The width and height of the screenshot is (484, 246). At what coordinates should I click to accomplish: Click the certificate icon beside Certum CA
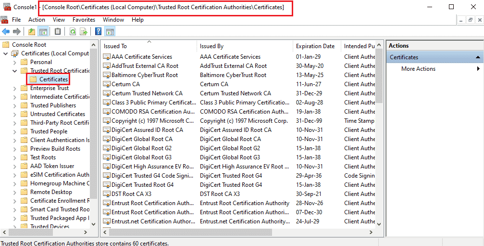pos(107,84)
